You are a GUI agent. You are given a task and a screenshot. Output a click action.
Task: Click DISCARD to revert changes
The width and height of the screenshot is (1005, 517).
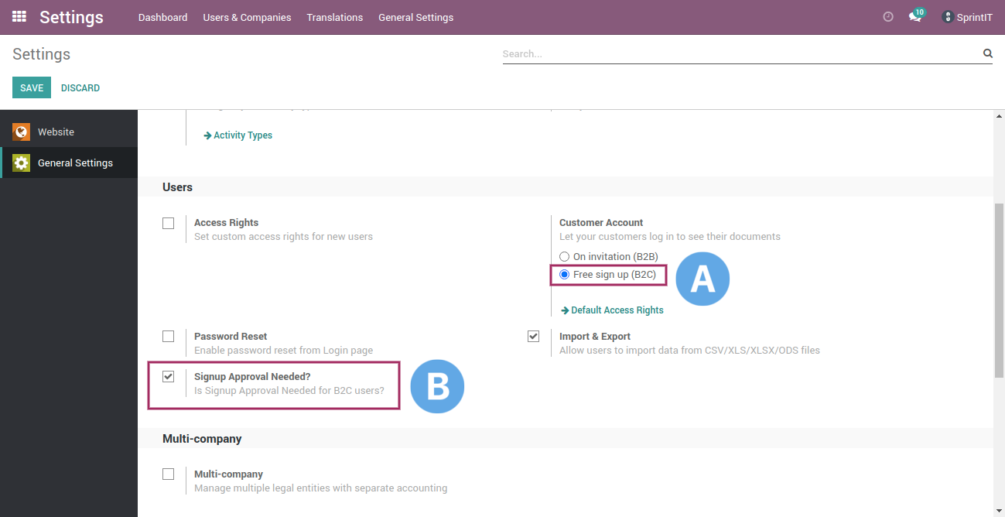pyautogui.click(x=80, y=87)
